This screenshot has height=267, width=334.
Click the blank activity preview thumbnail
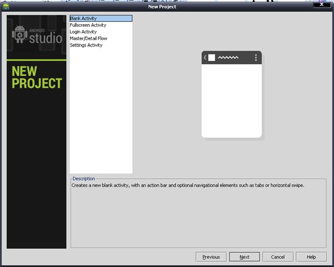tap(232, 94)
